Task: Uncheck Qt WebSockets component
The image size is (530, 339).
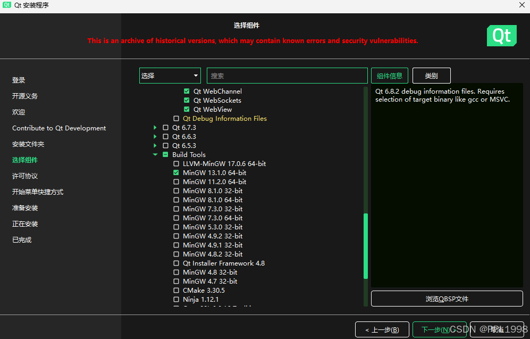Action: click(187, 101)
